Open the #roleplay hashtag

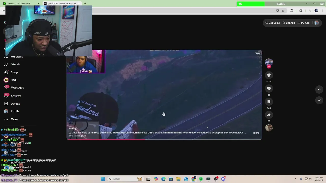pyautogui.click(x=218, y=133)
